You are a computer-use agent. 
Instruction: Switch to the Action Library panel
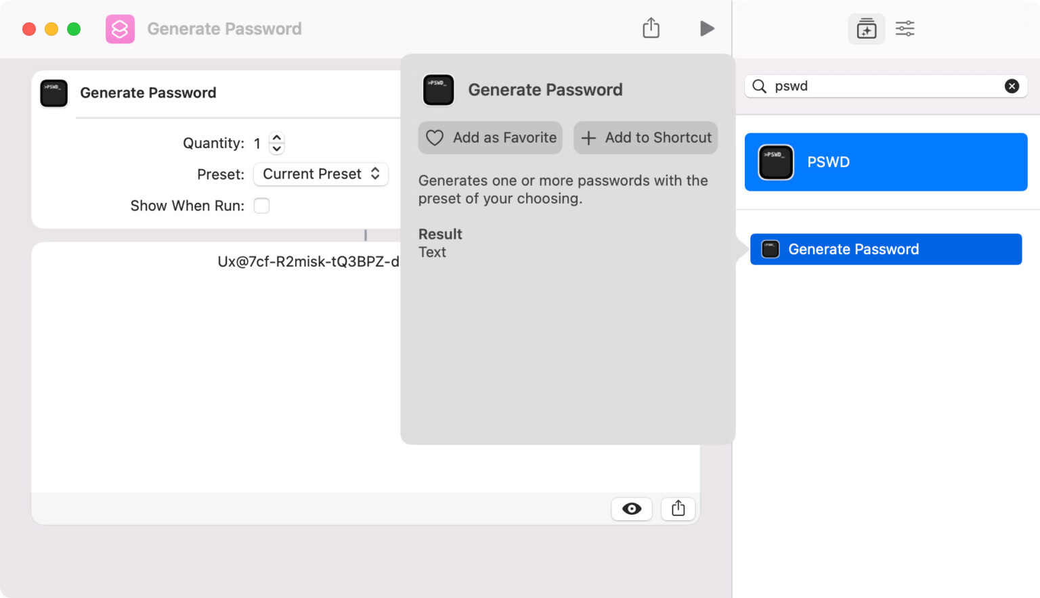[x=867, y=28]
